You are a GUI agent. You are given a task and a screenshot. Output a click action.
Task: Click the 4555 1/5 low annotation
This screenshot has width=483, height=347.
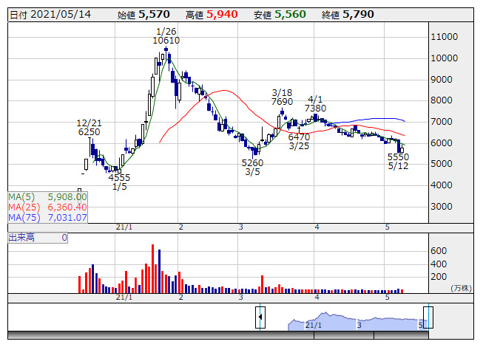[x=119, y=182]
